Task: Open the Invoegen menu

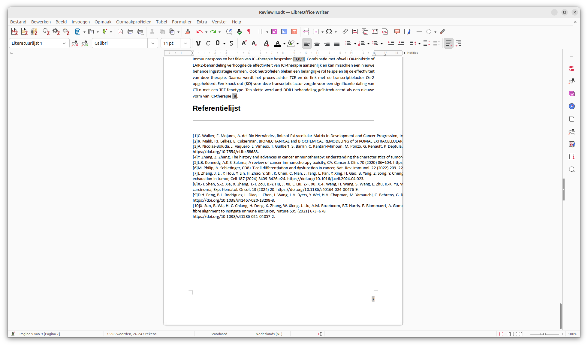Action: (x=80, y=22)
